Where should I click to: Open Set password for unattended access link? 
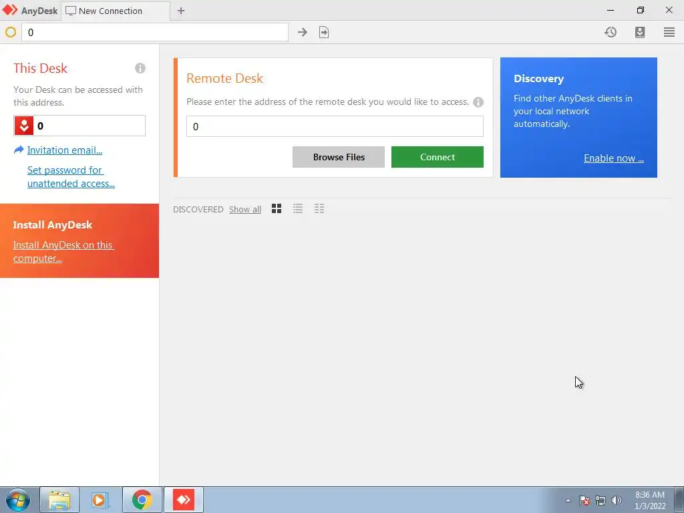71,176
